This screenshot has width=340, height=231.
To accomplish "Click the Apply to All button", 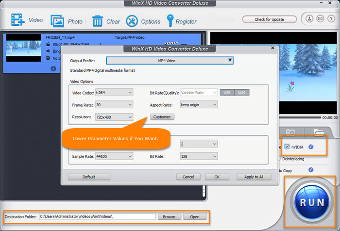I will coord(254,177).
